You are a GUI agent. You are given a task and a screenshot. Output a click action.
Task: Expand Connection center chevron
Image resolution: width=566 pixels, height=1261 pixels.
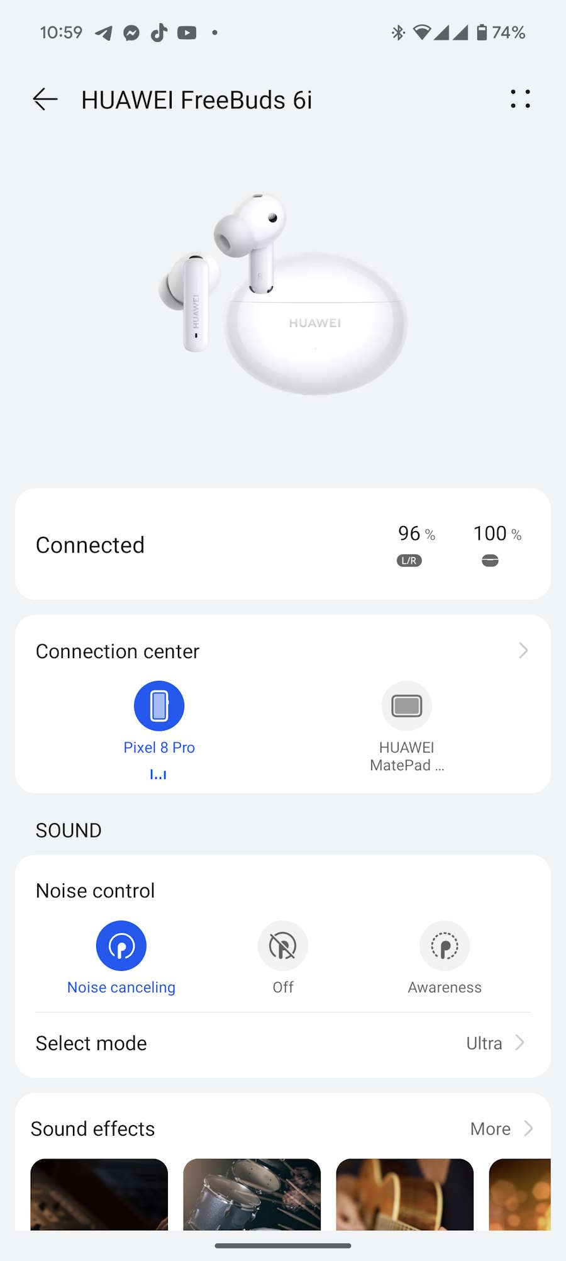pos(523,651)
